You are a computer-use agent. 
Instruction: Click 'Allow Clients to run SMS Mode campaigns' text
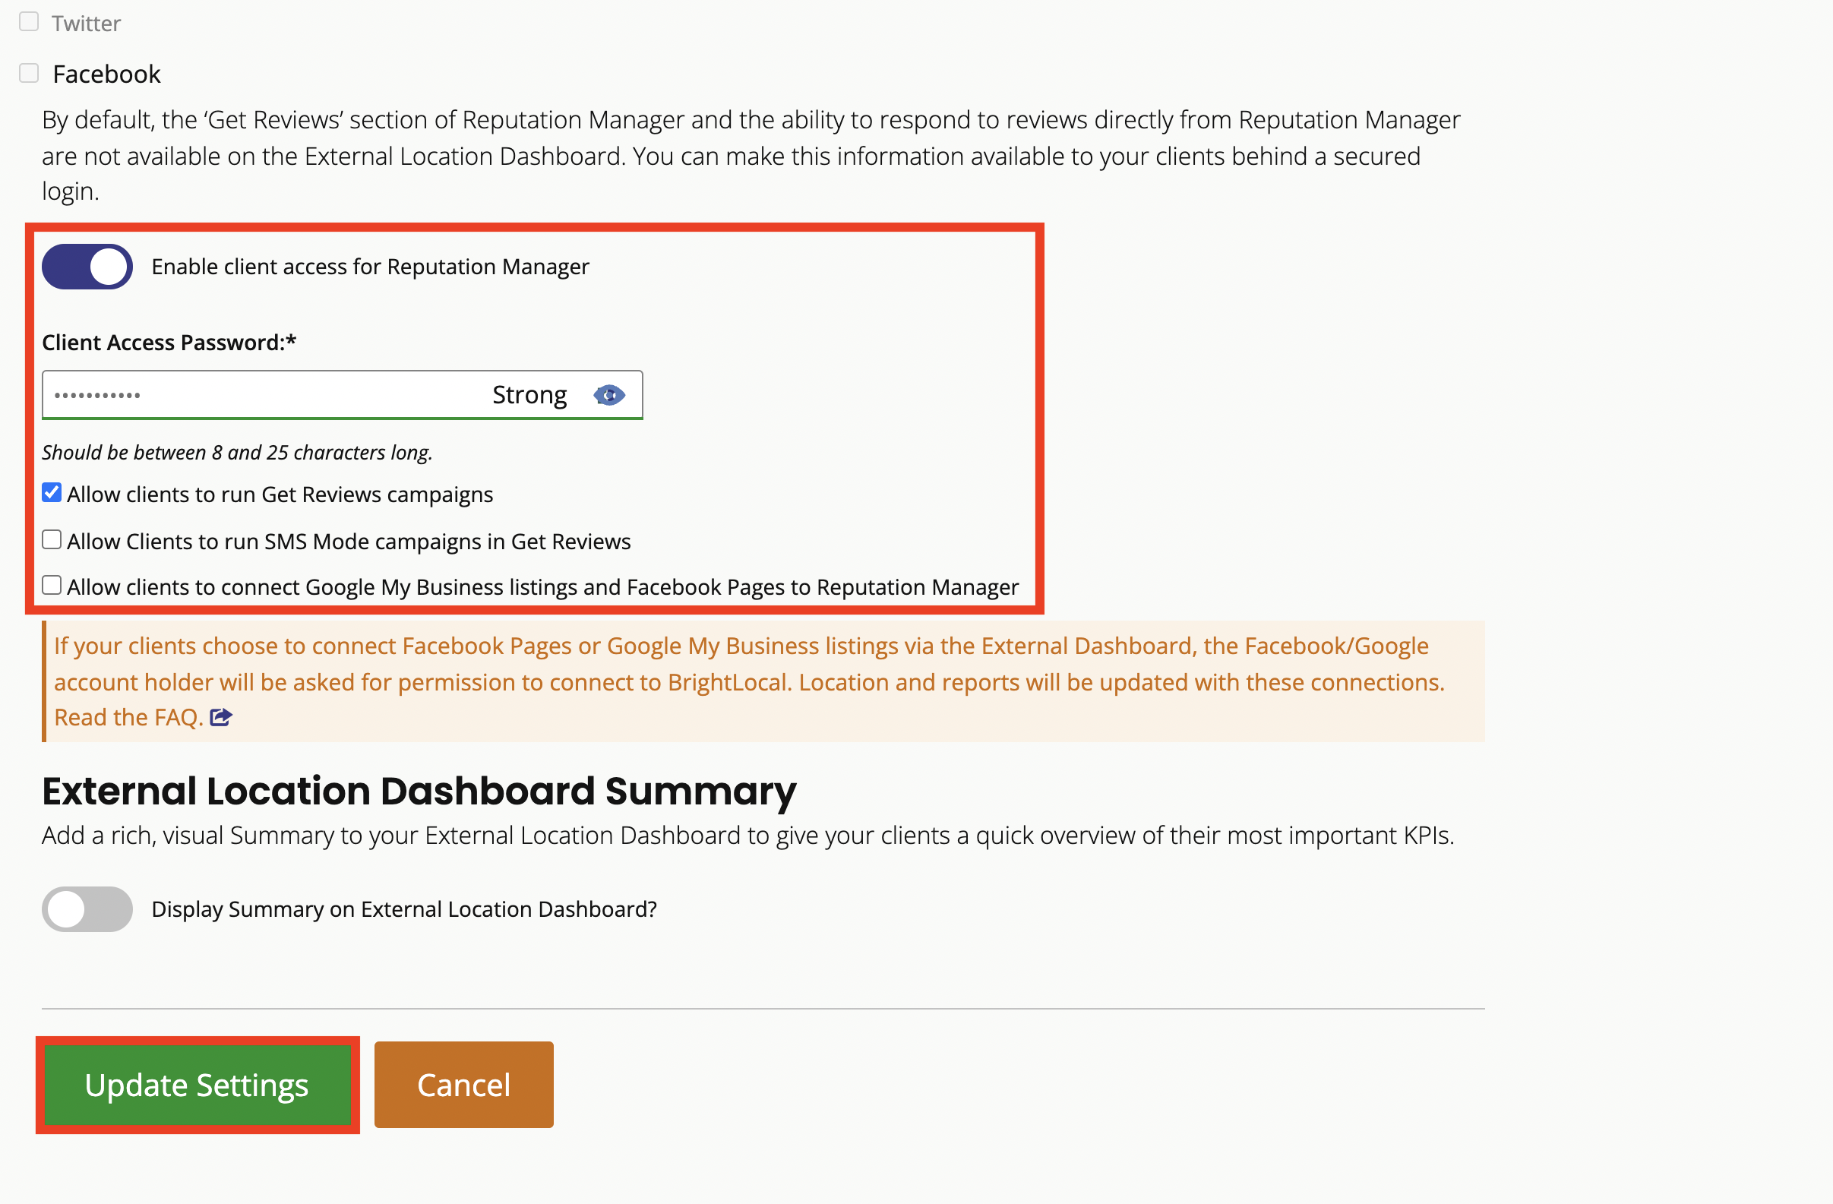click(x=348, y=542)
